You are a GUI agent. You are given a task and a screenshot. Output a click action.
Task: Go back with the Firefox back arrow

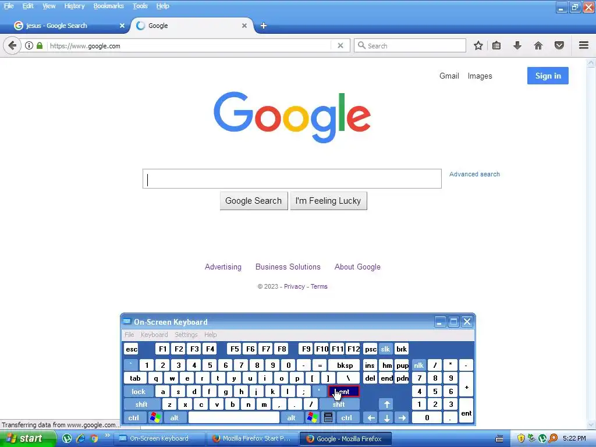[x=12, y=45]
